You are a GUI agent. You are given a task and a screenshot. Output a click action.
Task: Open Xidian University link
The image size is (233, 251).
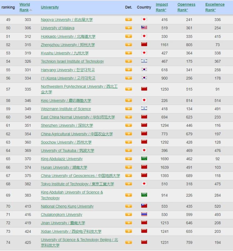71,232
